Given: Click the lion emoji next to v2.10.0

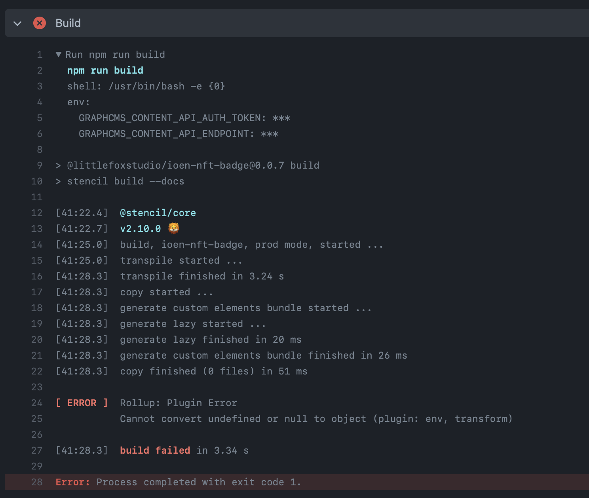Looking at the screenshot, I should click(173, 228).
